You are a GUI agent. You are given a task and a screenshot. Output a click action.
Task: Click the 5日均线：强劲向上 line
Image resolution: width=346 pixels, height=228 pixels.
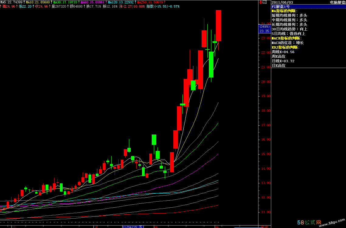pyautogui.click(x=289, y=34)
